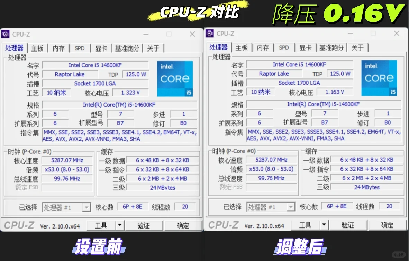
Task: Click 10 纳米 process value in left window
Action: point(56,93)
